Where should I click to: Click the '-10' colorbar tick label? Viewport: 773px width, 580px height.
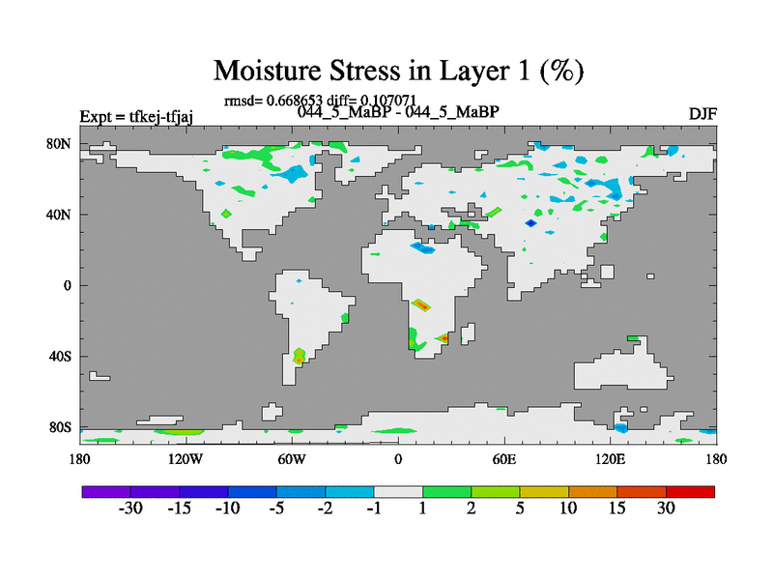pos(228,508)
